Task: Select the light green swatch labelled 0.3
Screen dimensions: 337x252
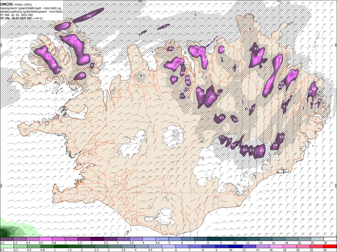Action: point(20,246)
